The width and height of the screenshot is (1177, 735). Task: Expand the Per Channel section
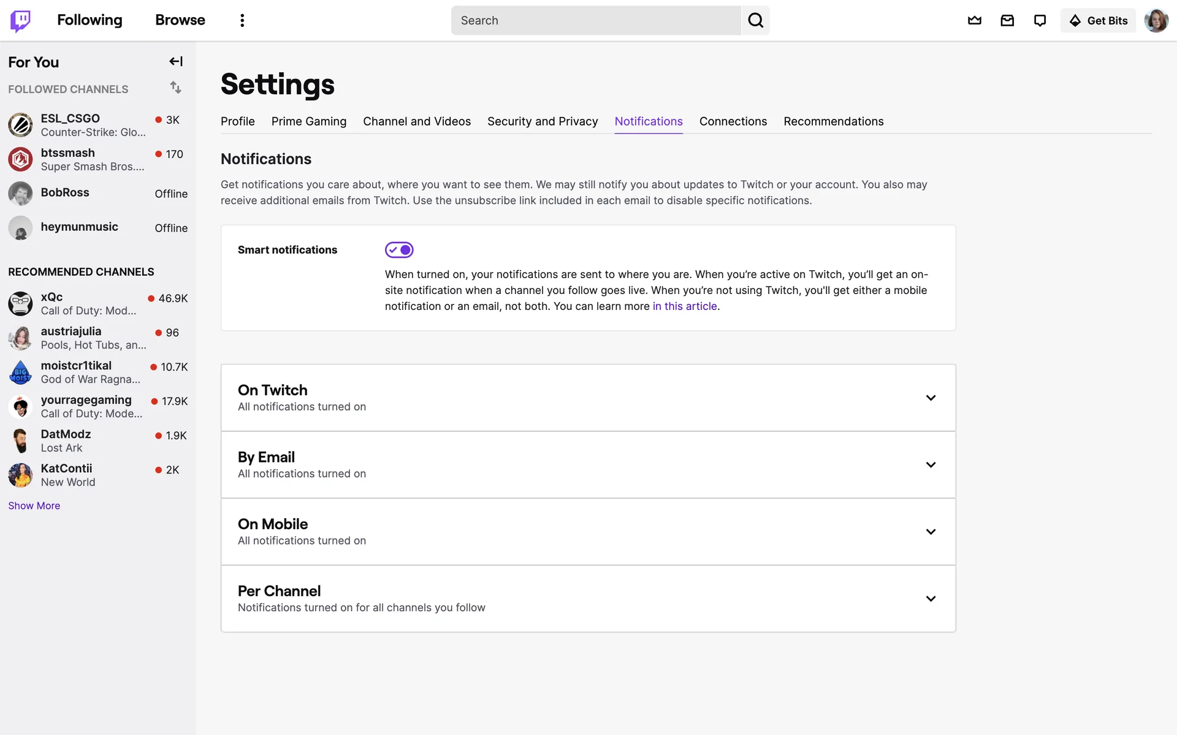[x=930, y=598]
